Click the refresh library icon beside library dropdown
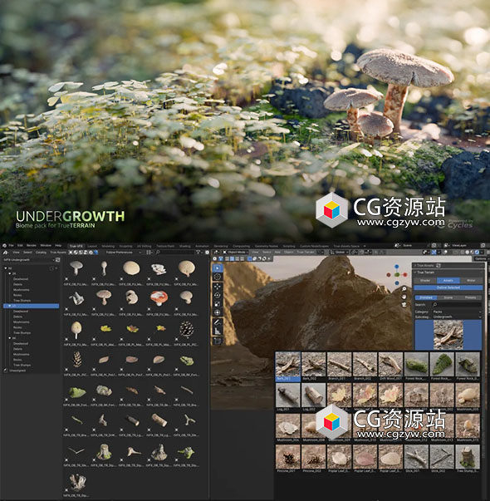This screenshot has height=501, width=490. (x=57, y=260)
